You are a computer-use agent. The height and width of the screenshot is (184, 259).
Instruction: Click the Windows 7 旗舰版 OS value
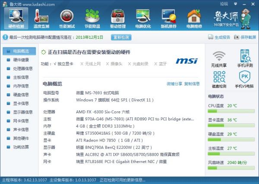115,100
